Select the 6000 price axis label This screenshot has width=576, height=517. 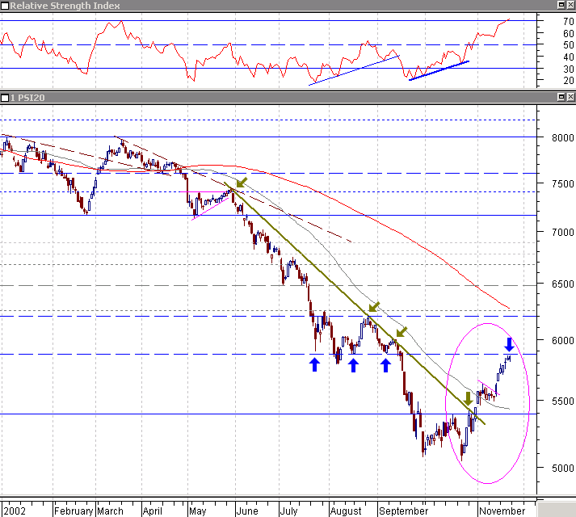562,341
